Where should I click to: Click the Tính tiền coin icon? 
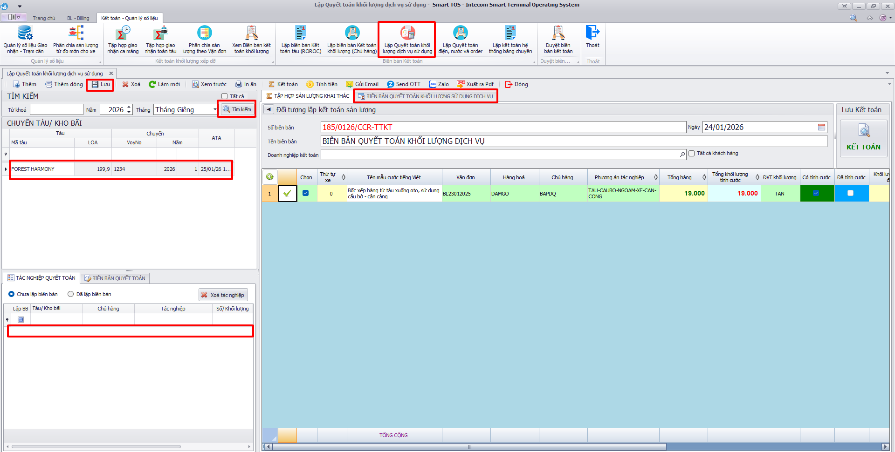click(310, 84)
